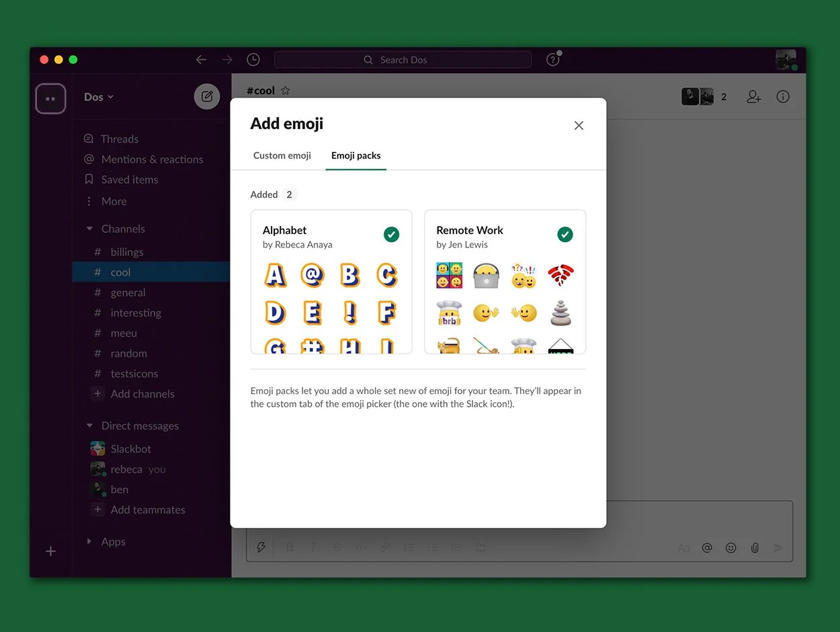
Task: Open the history clock icon
Action: pyautogui.click(x=253, y=60)
